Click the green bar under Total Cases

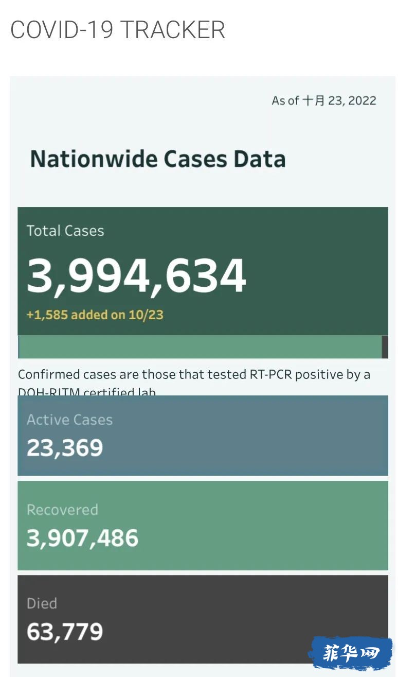[x=200, y=347]
